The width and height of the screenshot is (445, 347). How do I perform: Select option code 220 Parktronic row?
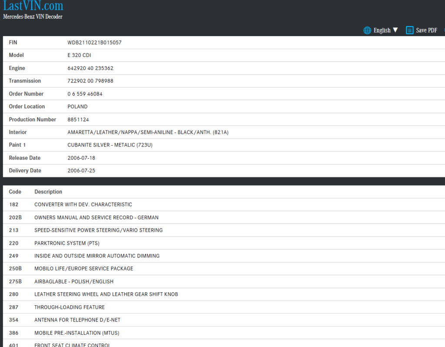[63, 243]
